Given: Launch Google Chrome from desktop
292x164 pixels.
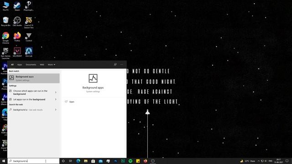Looking at the screenshot, I should click(x=5, y=38).
